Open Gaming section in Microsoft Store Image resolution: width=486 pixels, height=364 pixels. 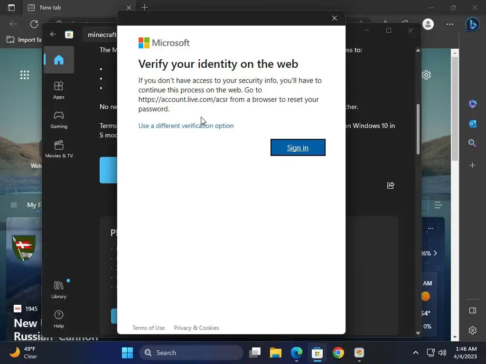(x=59, y=120)
